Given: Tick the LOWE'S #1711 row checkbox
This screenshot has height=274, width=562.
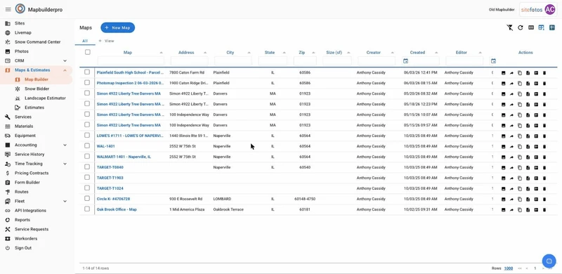Looking at the screenshot, I should [87, 135].
